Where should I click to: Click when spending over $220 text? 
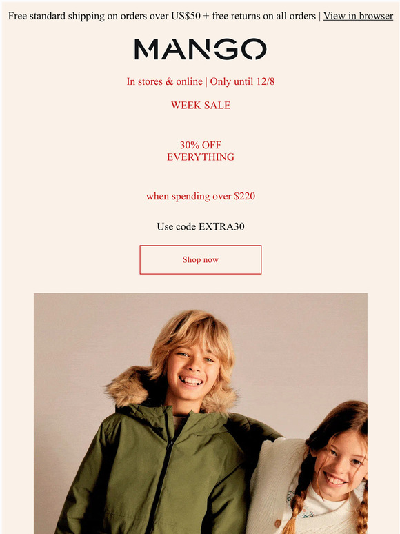point(201,196)
